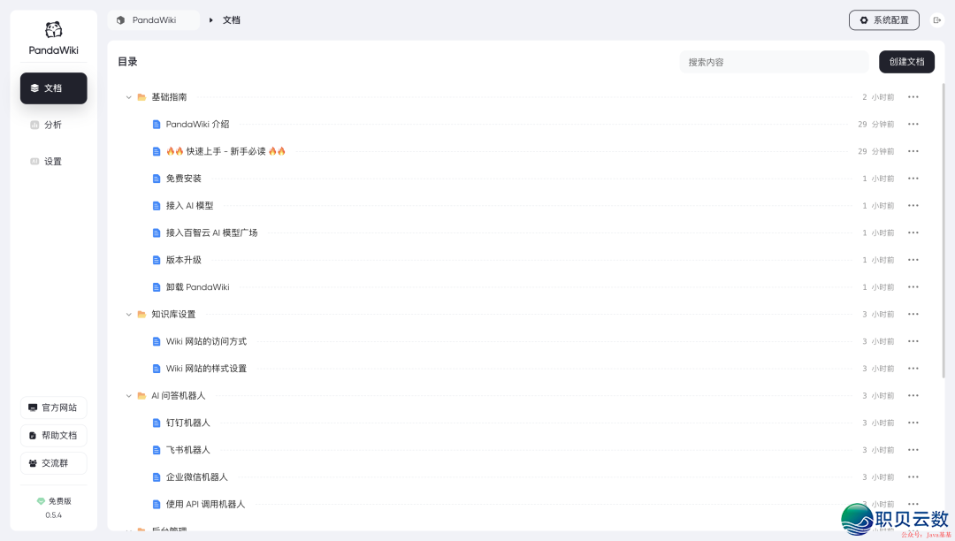
Task: Join the 交流群 group
Action: (54, 463)
